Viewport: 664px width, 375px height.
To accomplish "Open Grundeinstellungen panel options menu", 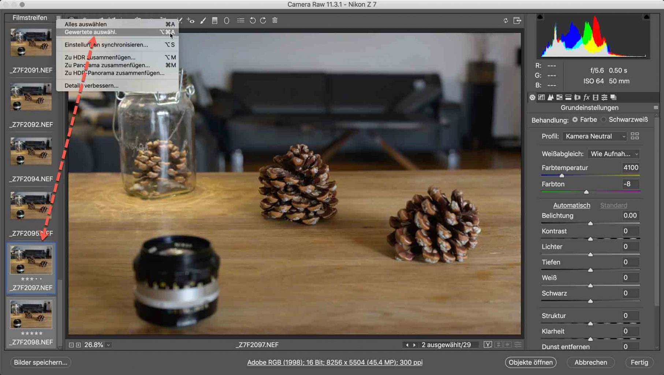I will pyautogui.click(x=656, y=108).
